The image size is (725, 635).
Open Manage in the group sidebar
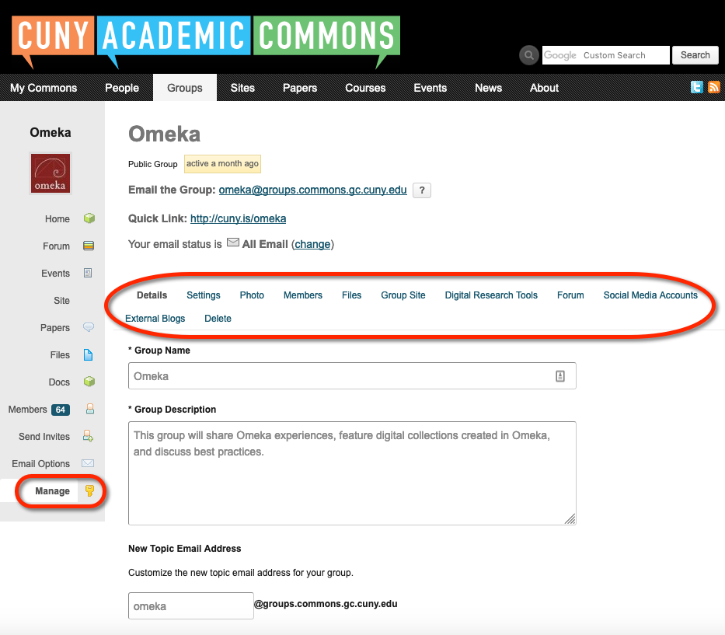click(52, 491)
